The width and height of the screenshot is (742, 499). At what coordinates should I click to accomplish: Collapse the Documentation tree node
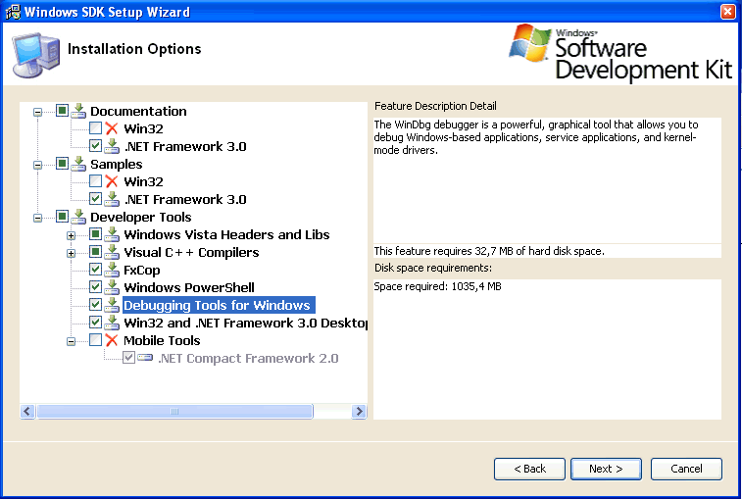(37, 112)
